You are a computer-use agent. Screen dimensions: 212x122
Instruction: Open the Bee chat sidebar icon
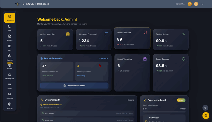coord(10,28)
